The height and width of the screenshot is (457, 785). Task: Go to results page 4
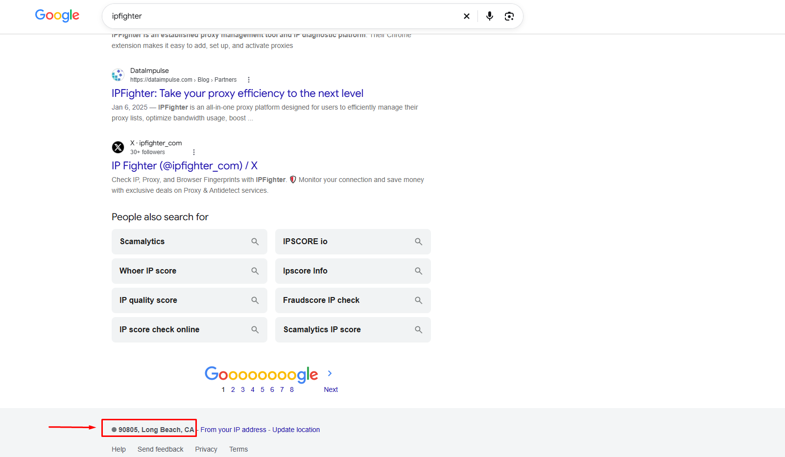(253, 389)
